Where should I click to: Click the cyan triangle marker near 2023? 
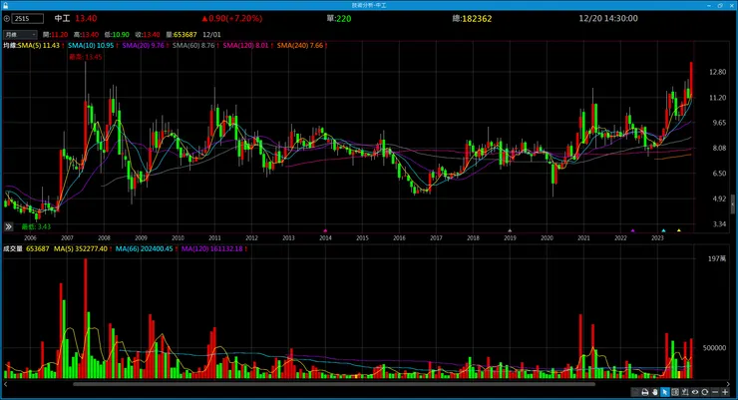(x=663, y=230)
